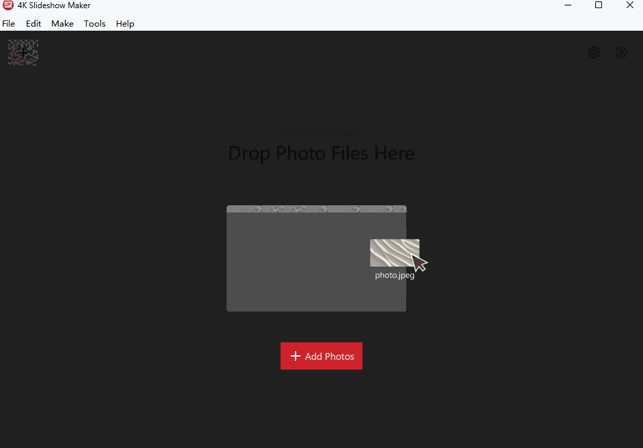643x448 pixels.
Task: Click the plus icon inside Add Photos
Action: coord(296,355)
